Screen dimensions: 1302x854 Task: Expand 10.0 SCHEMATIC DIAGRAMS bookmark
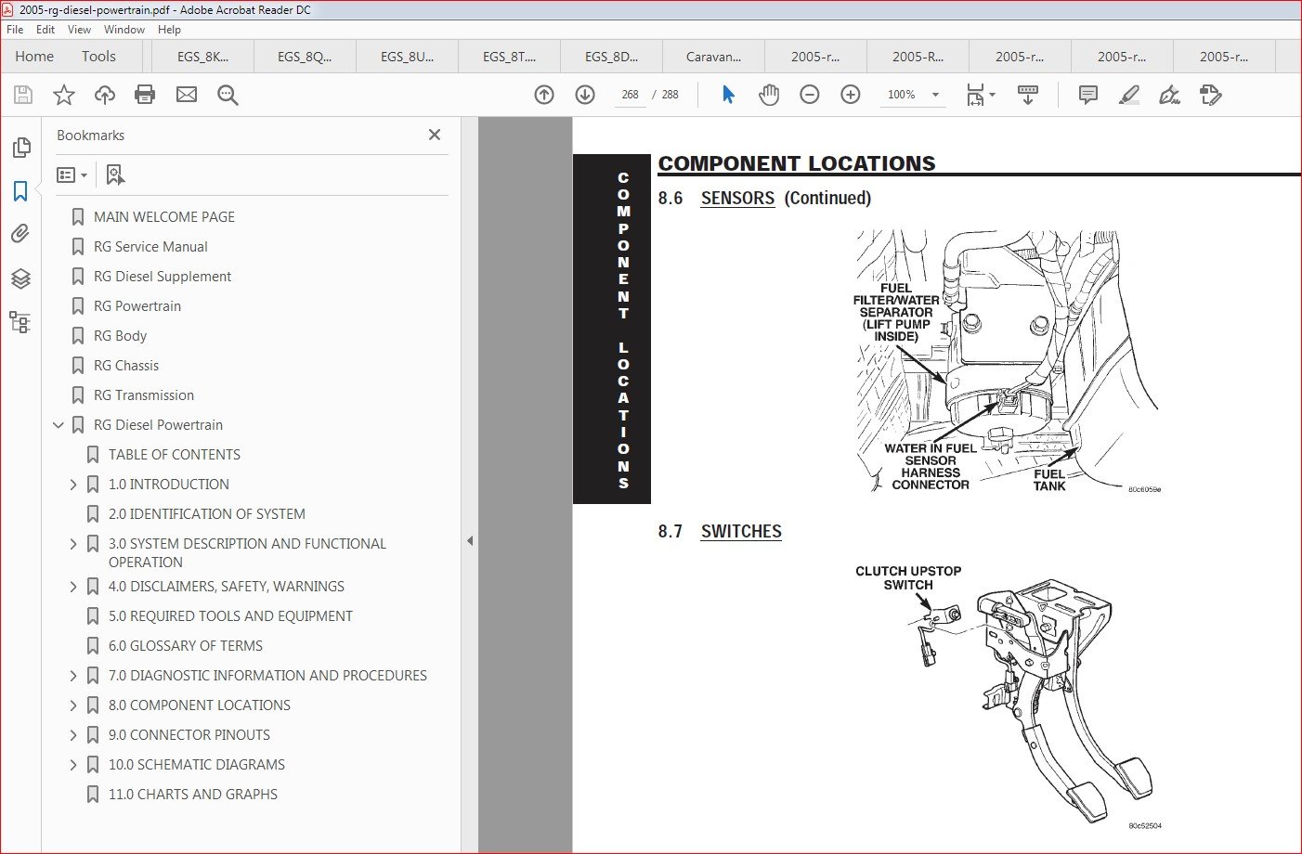73,765
